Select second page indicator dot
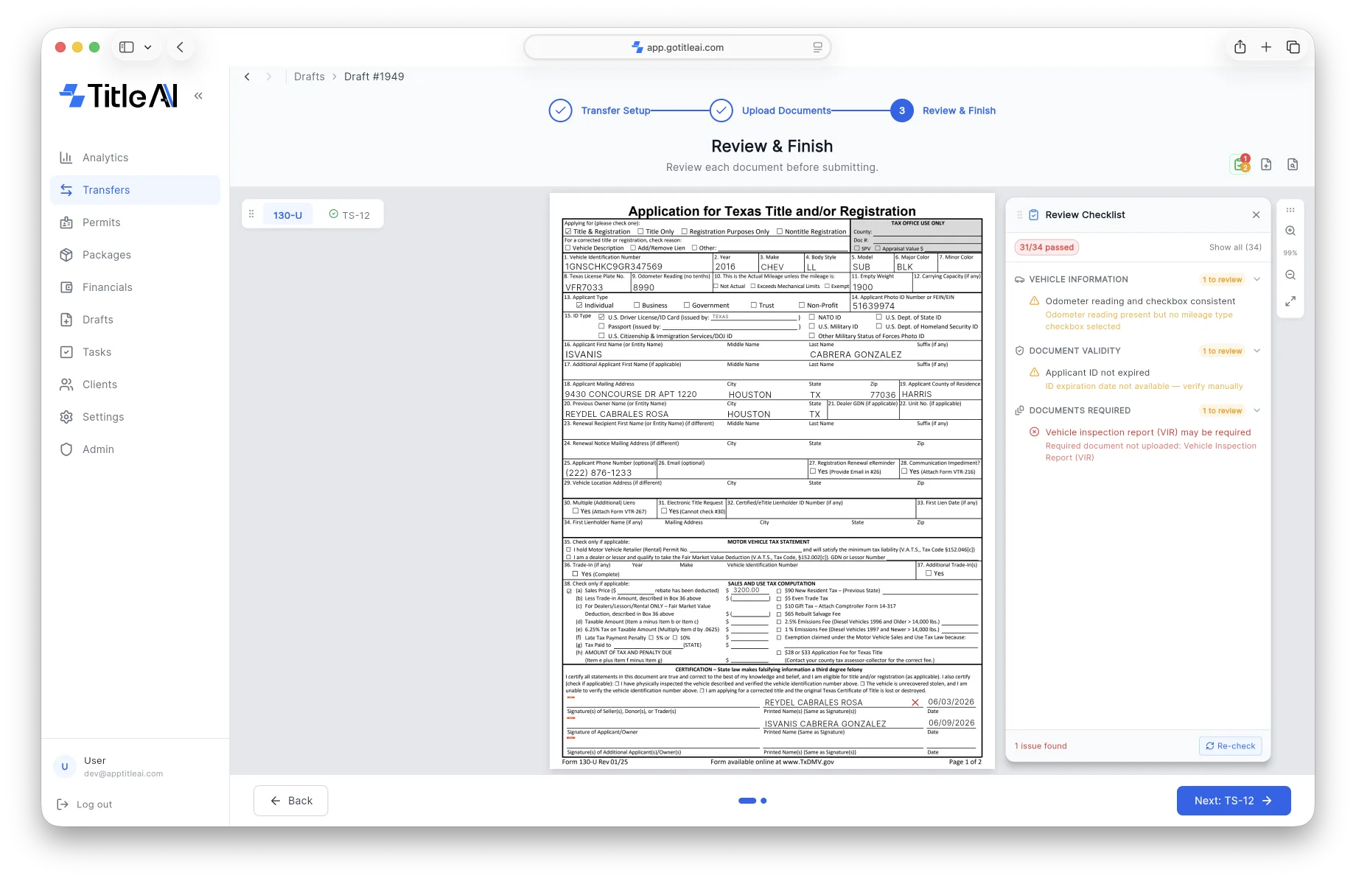 [x=763, y=801]
